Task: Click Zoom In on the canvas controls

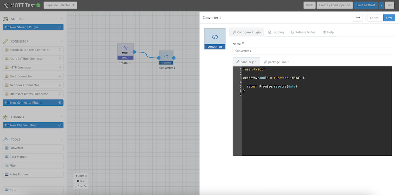Action: point(81,176)
